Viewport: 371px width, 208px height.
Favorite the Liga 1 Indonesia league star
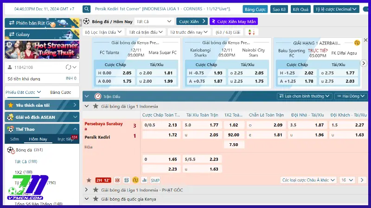tap(96, 106)
